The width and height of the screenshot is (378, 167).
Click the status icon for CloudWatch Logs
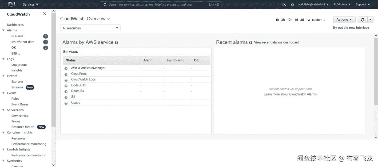coord(66,80)
